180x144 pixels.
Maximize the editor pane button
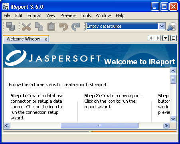pyautogui.click(x=174, y=38)
